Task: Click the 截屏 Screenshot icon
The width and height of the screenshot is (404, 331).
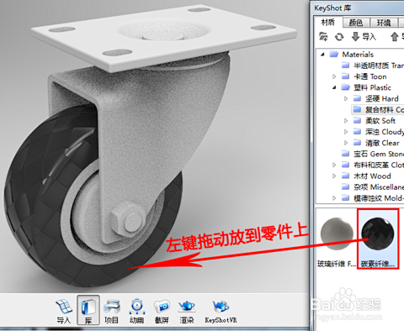Action: (x=162, y=311)
